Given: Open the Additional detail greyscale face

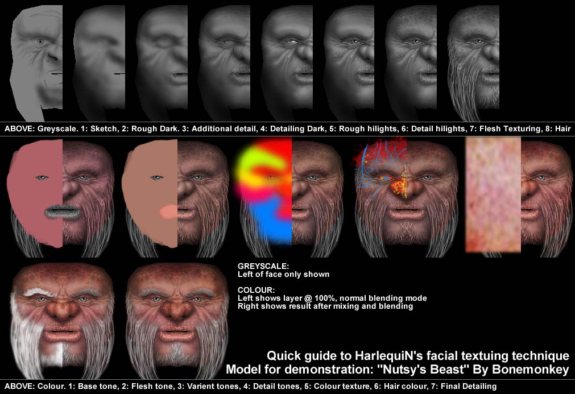Looking at the screenshot, I should click(x=162, y=57).
